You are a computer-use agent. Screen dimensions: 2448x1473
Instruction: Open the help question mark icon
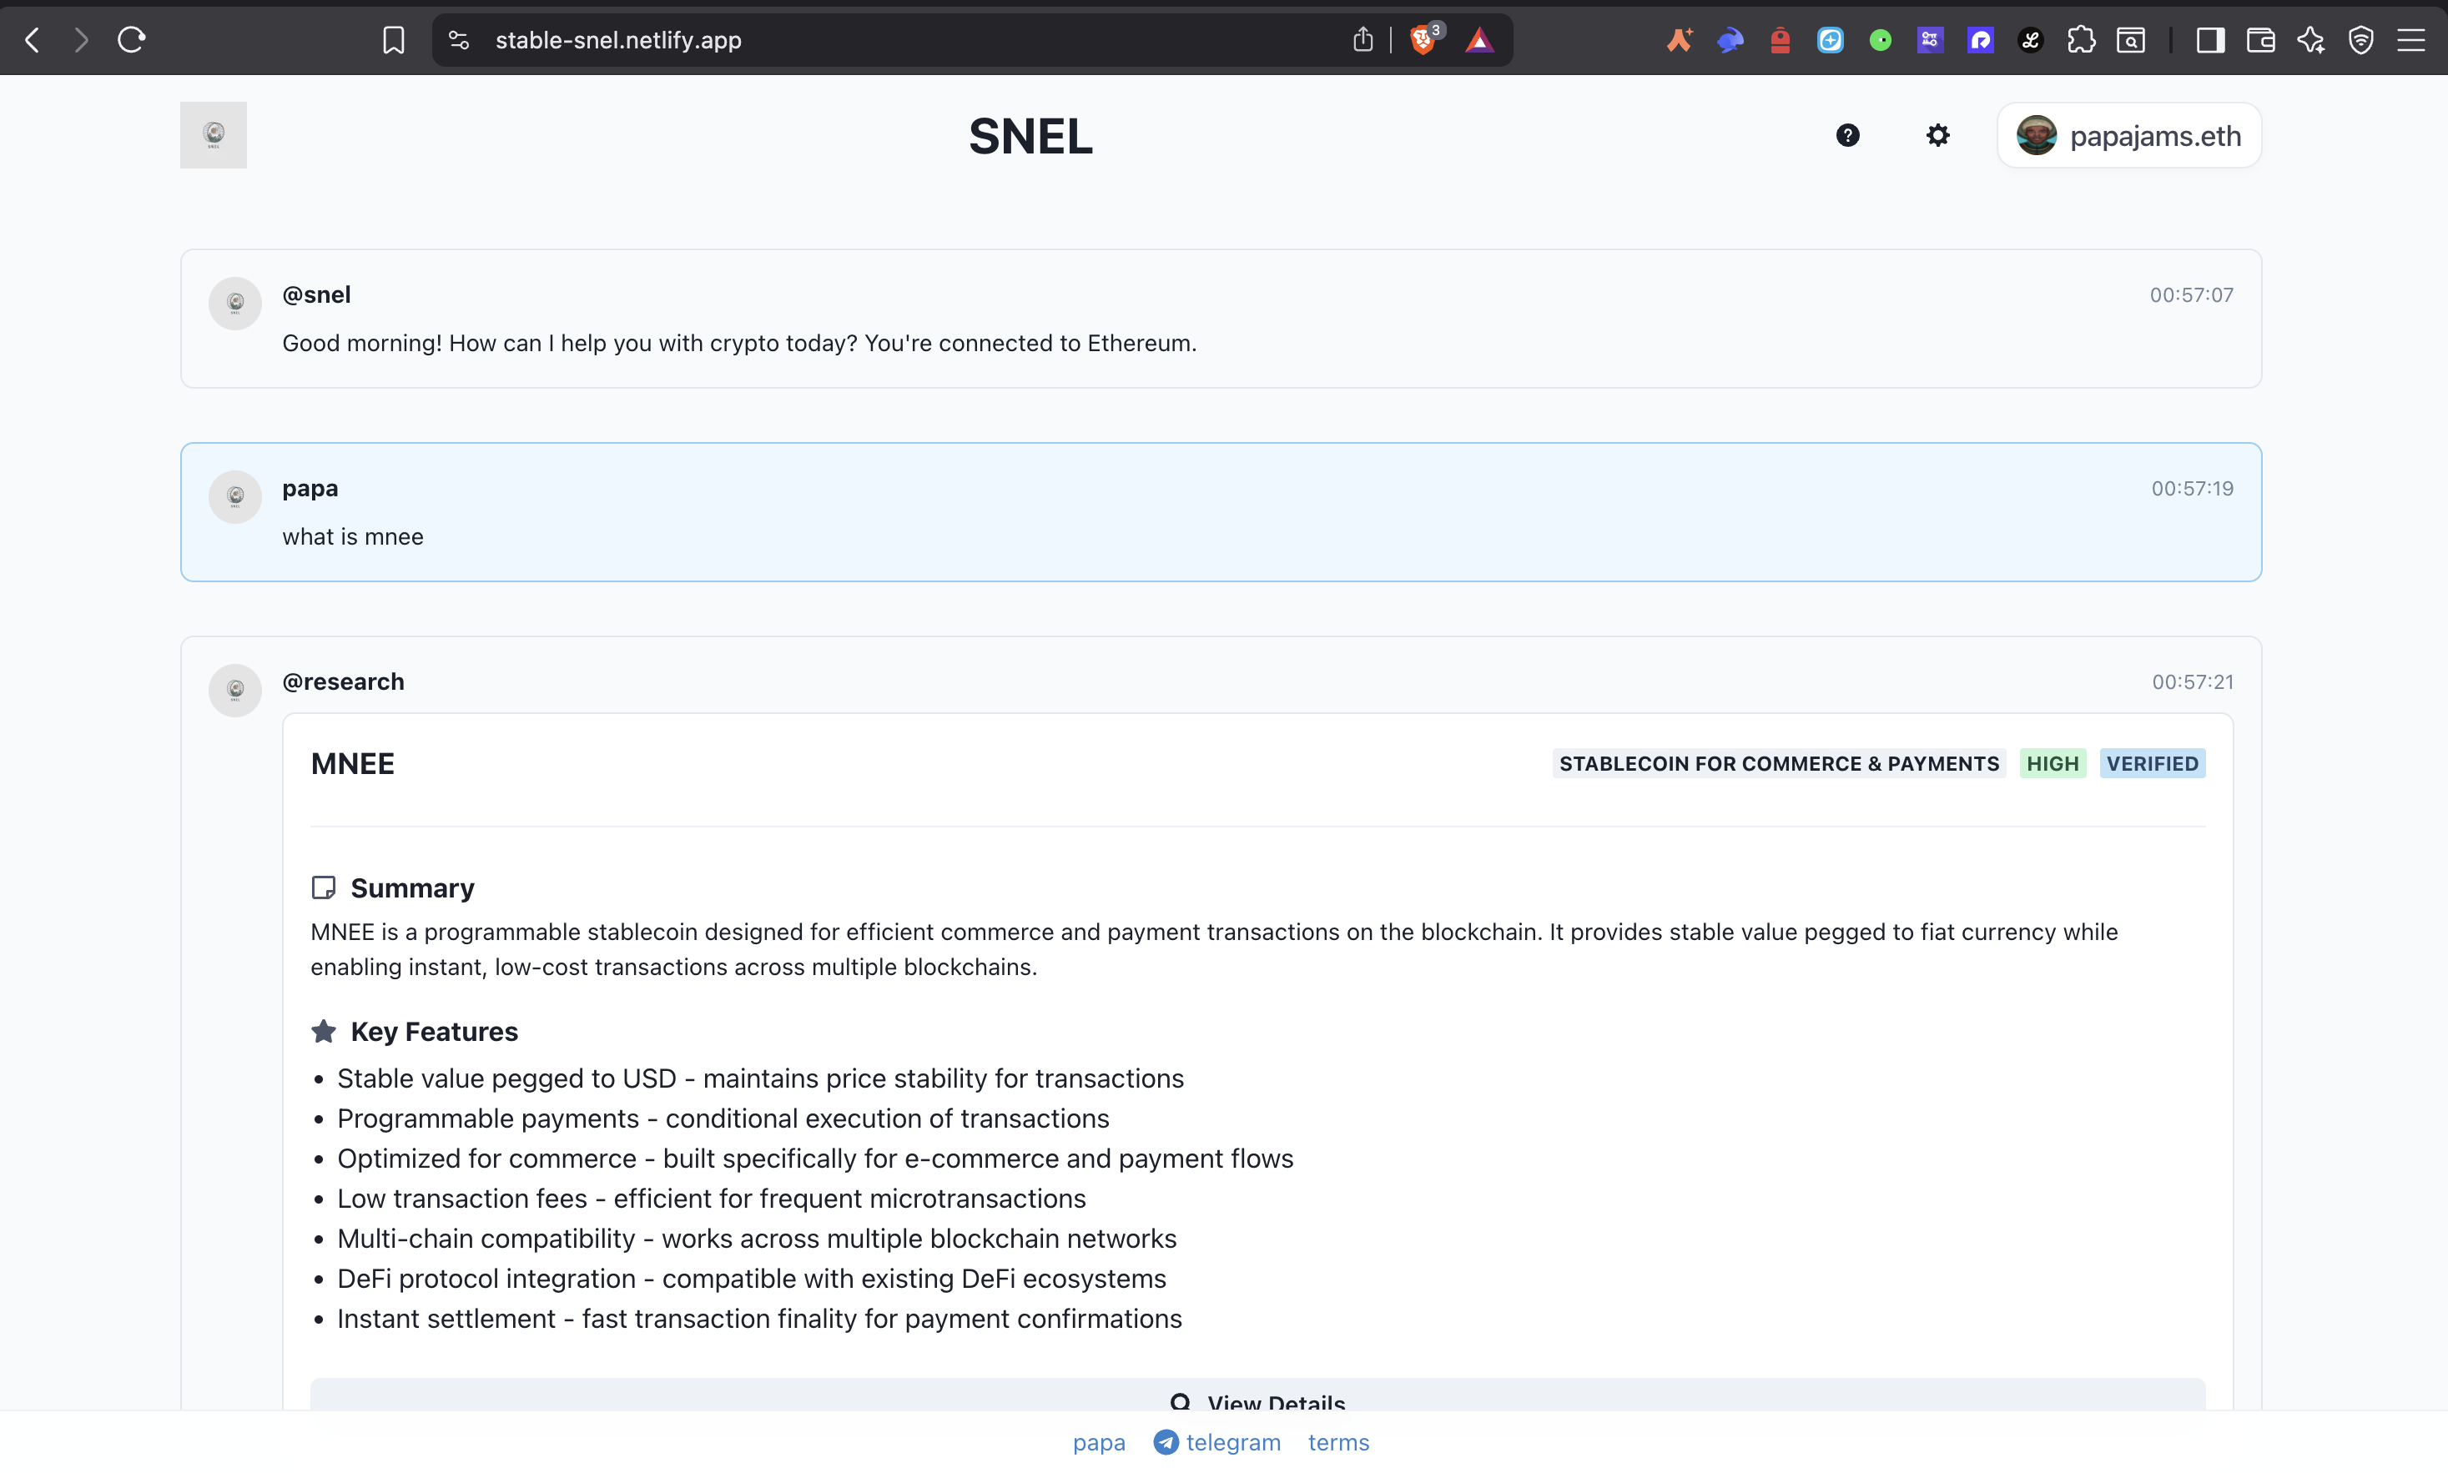click(x=1847, y=135)
